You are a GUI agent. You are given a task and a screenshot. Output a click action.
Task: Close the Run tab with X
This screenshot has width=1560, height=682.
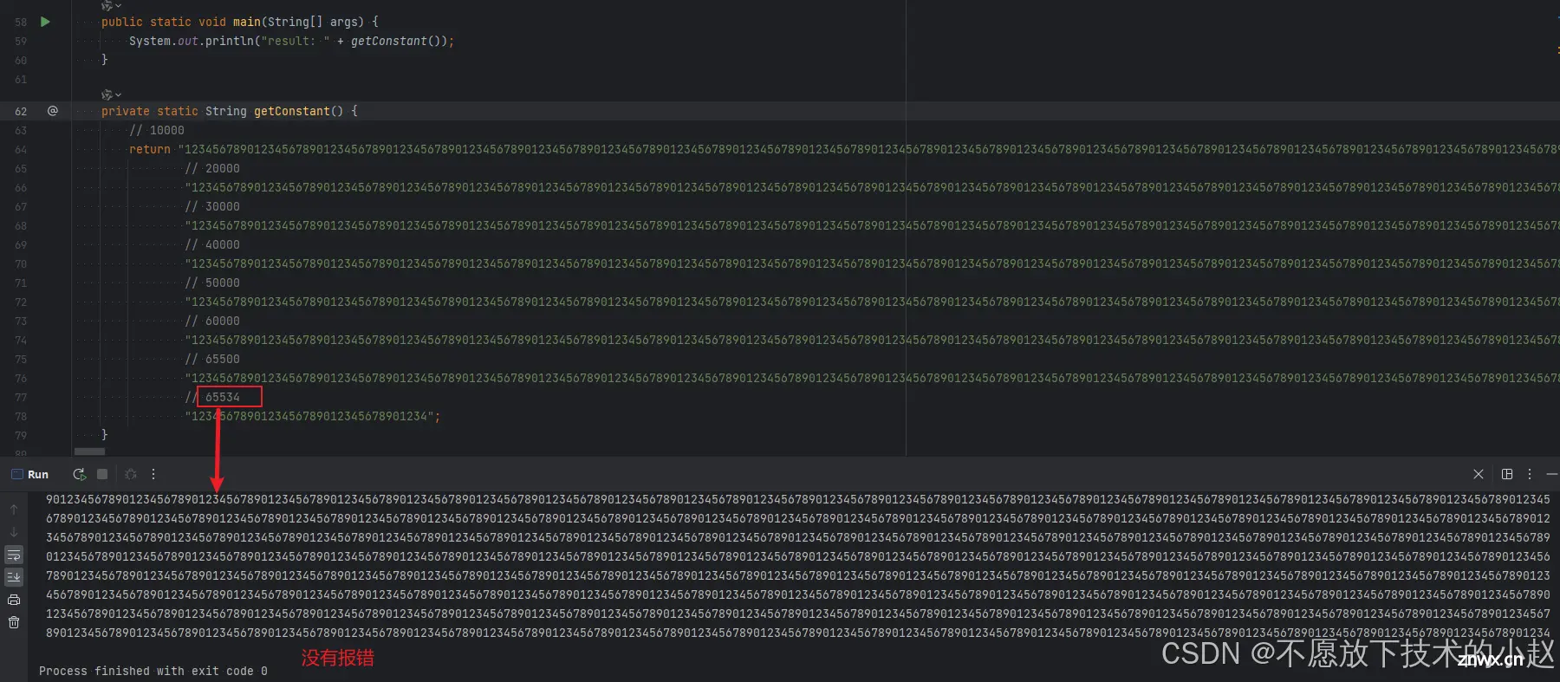tap(1479, 474)
